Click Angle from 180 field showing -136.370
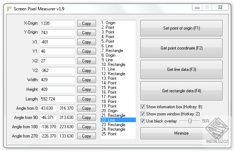235x151 pixels. click(x=48, y=127)
